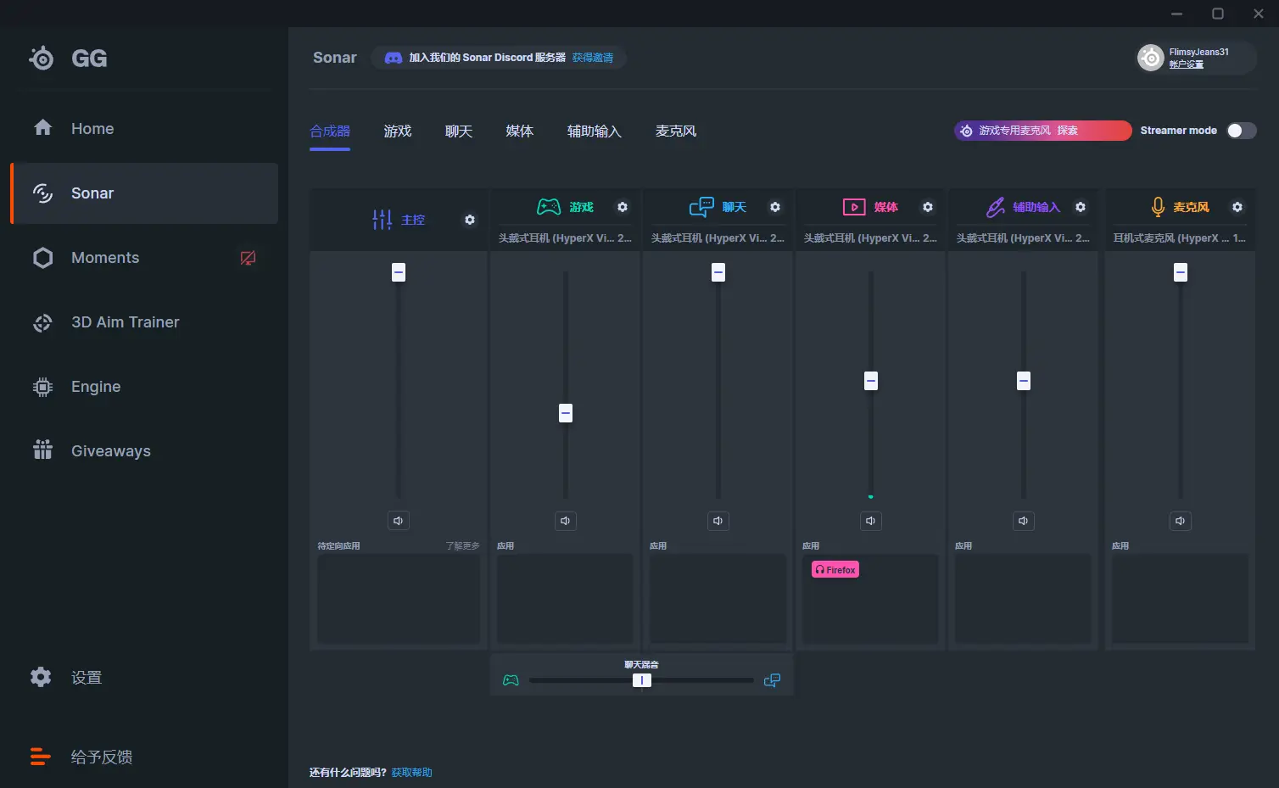Click the 获取帮助 link at bottom
This screenshot has height=788, width=1279.
point(411,772)
